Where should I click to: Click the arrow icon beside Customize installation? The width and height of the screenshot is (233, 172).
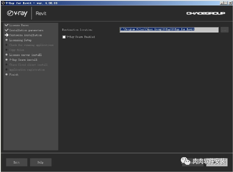[x=7, y=35]
